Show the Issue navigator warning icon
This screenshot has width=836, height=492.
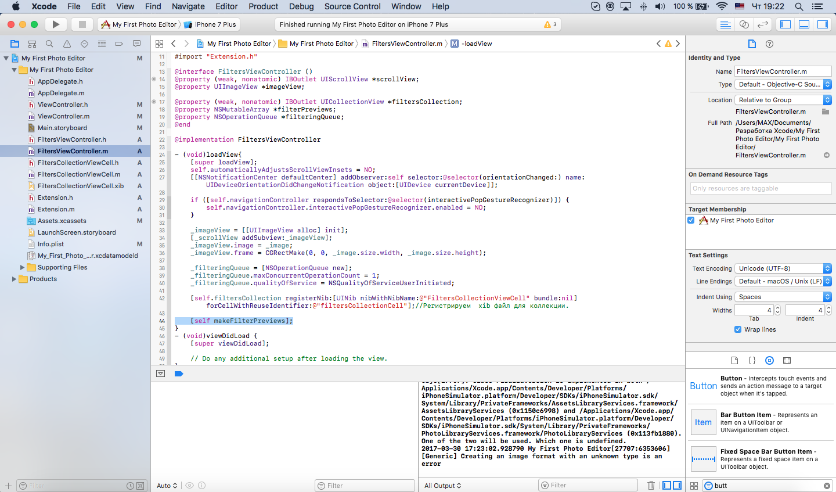point(67,44)
